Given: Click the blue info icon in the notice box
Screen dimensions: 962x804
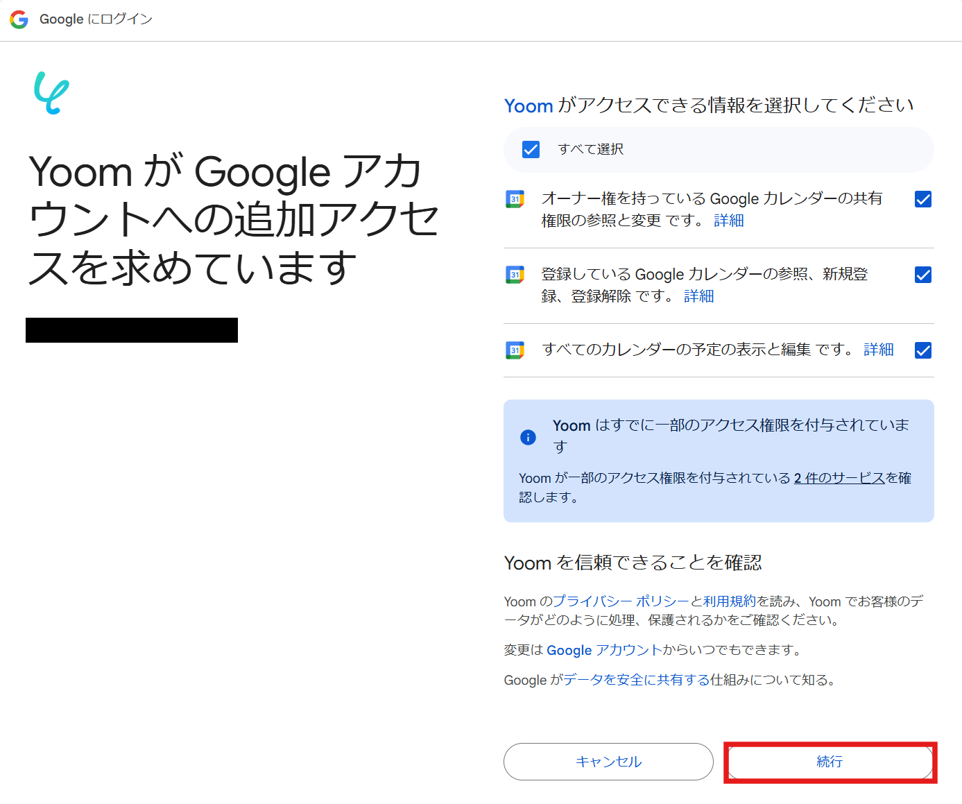Looking at the screenshot, I should click(528, 437).
